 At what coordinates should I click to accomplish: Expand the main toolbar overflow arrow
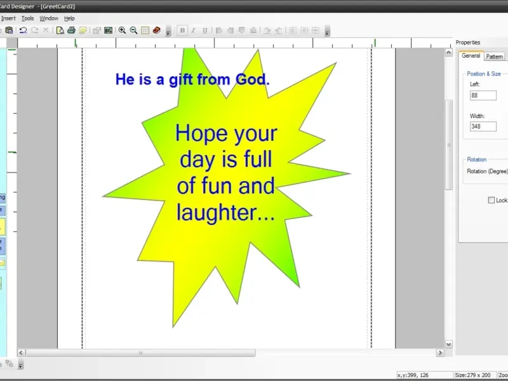[168, 31]
